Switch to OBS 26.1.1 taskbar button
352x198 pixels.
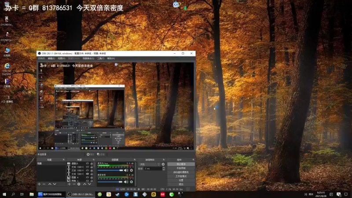[x=81, y=194]
